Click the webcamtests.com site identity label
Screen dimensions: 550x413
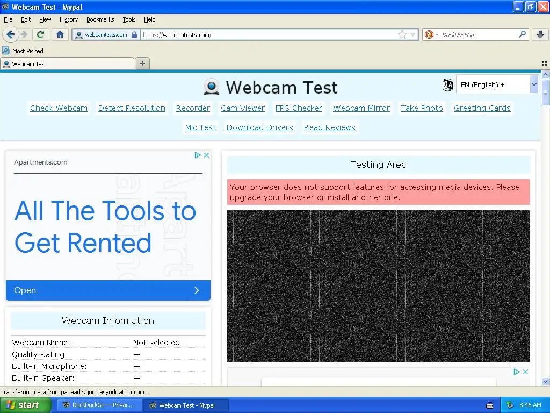pyautogui.click(x=106, y=35)
